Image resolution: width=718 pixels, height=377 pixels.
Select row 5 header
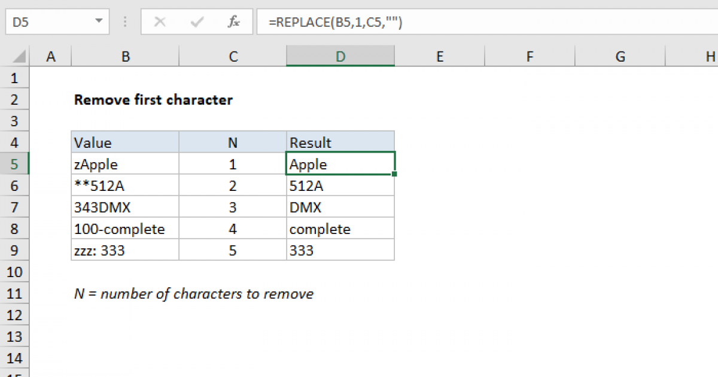[x=15, y=164]
